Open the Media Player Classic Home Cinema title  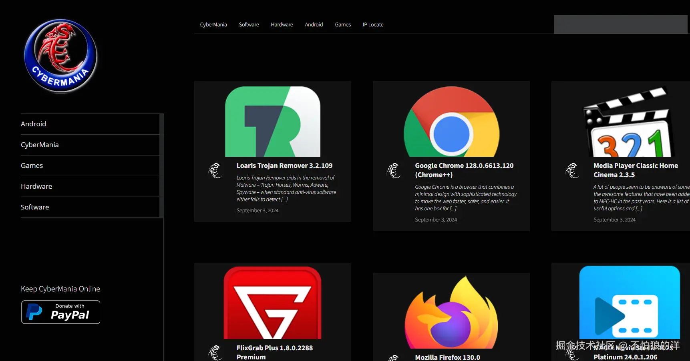click(x=636, y=170)
